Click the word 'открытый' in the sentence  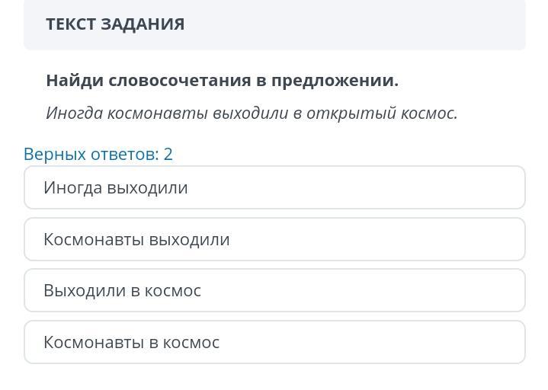[351, 113]
